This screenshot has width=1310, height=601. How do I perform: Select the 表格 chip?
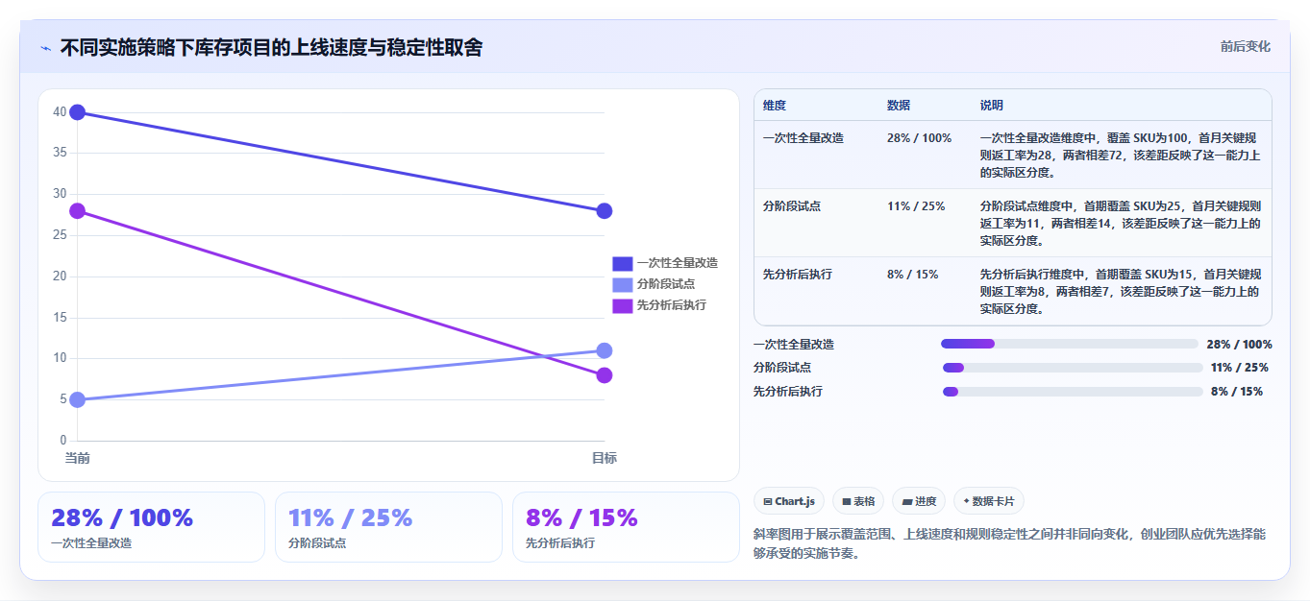click(858, 501)
